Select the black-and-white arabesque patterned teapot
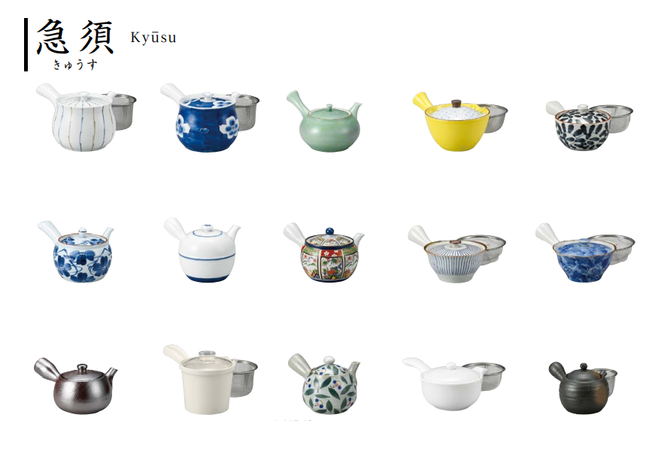Screen dimensions: 646x454 (589, 126)
